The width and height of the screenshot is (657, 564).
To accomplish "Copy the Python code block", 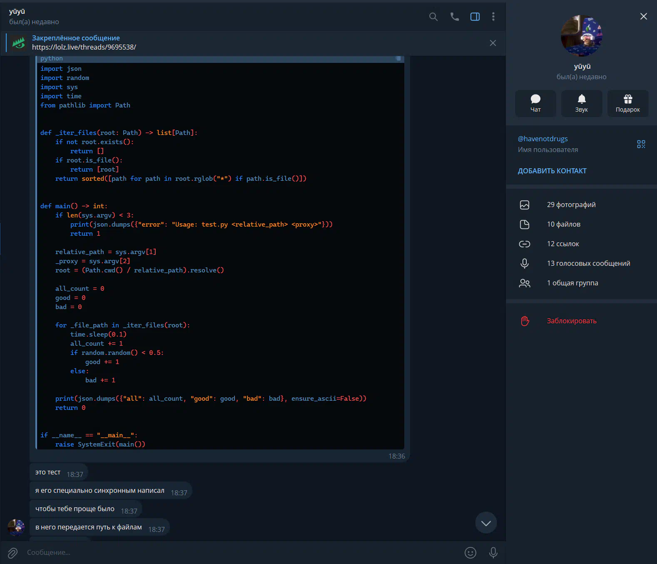I will pyautogui.click(x=398, y=59).
